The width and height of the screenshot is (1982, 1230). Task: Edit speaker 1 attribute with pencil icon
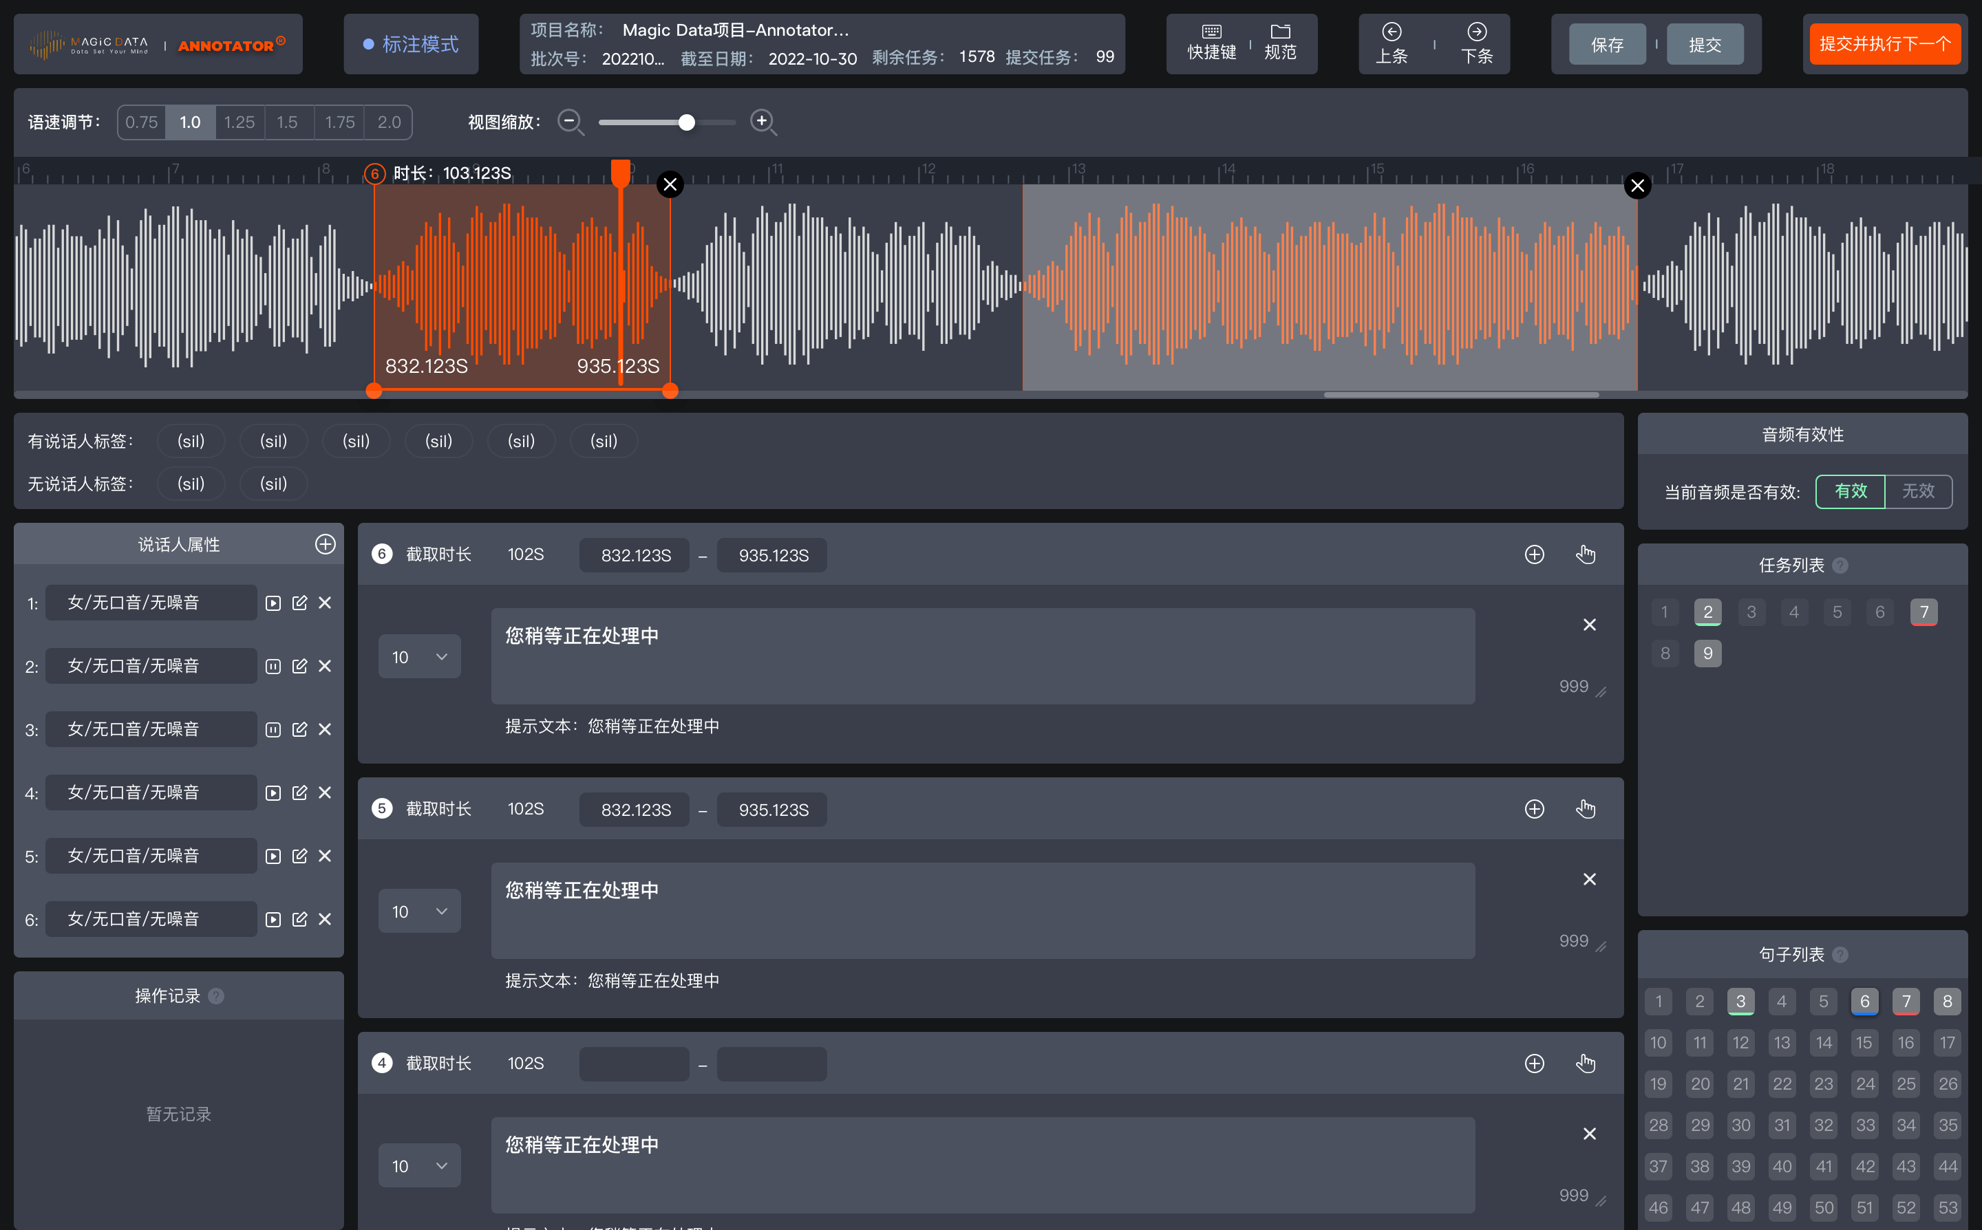[299, 603]
